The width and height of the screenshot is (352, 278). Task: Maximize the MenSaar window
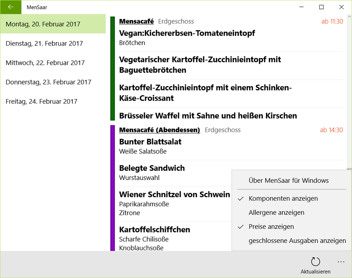point(321,7)
